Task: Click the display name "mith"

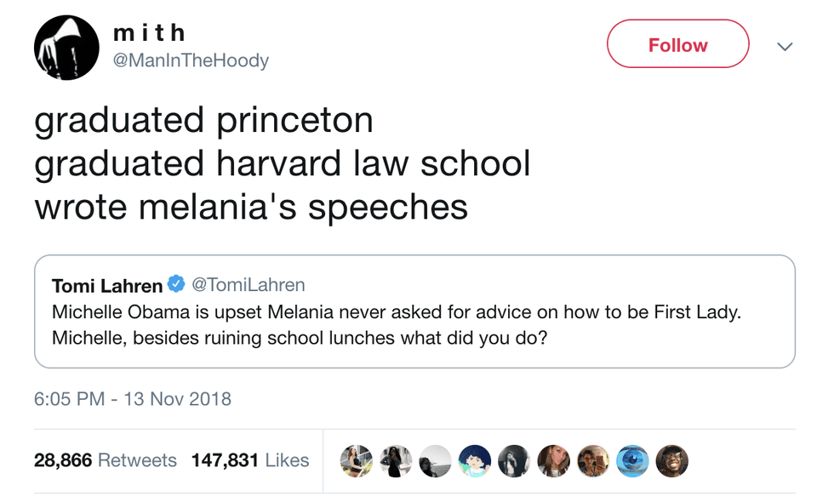Action: pos(149,32)
